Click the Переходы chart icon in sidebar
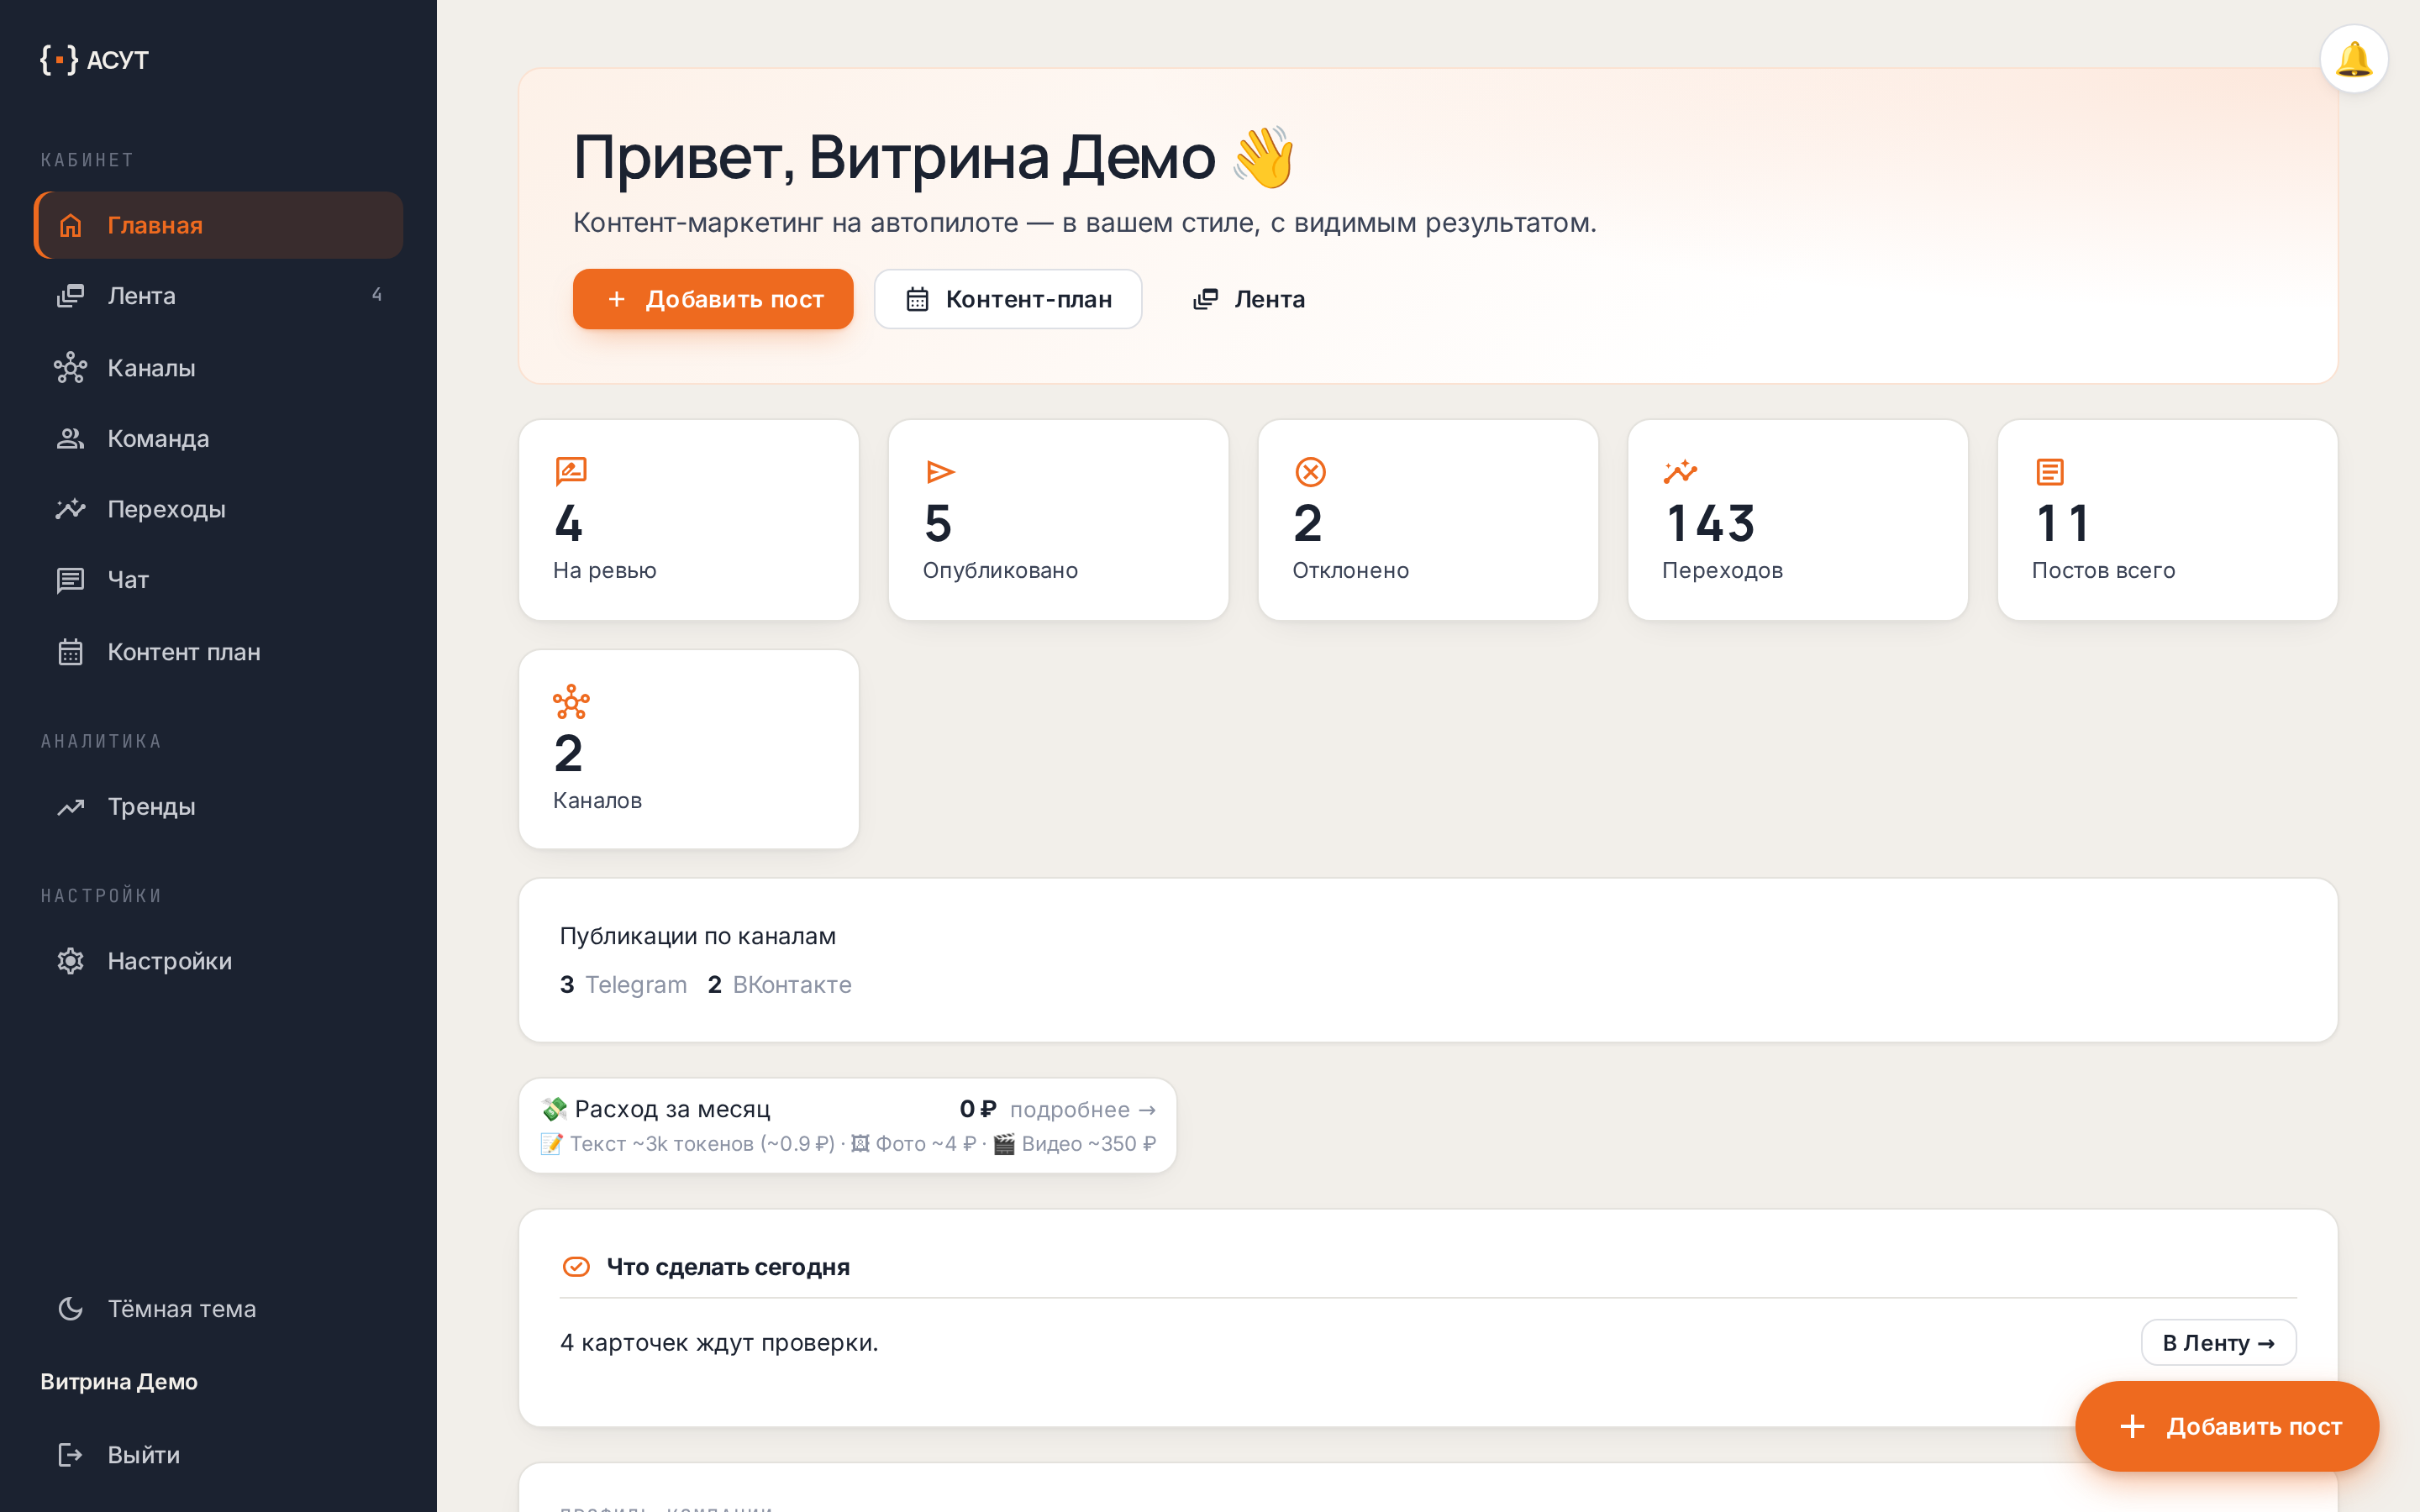The image size is (2420, 1512). [70, 509]
